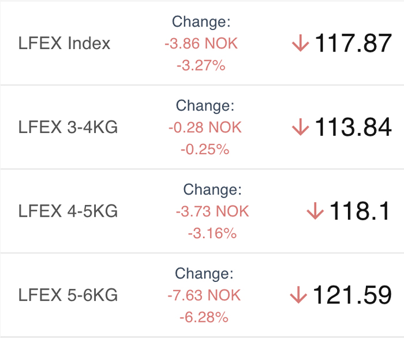404x338 pixels.
Task: Click the 117.87 index price
Action: [353, 43]
